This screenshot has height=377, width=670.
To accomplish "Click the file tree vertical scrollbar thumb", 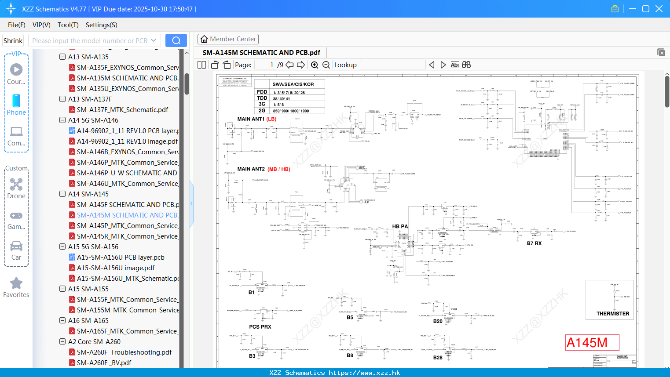I will (187, 84).
